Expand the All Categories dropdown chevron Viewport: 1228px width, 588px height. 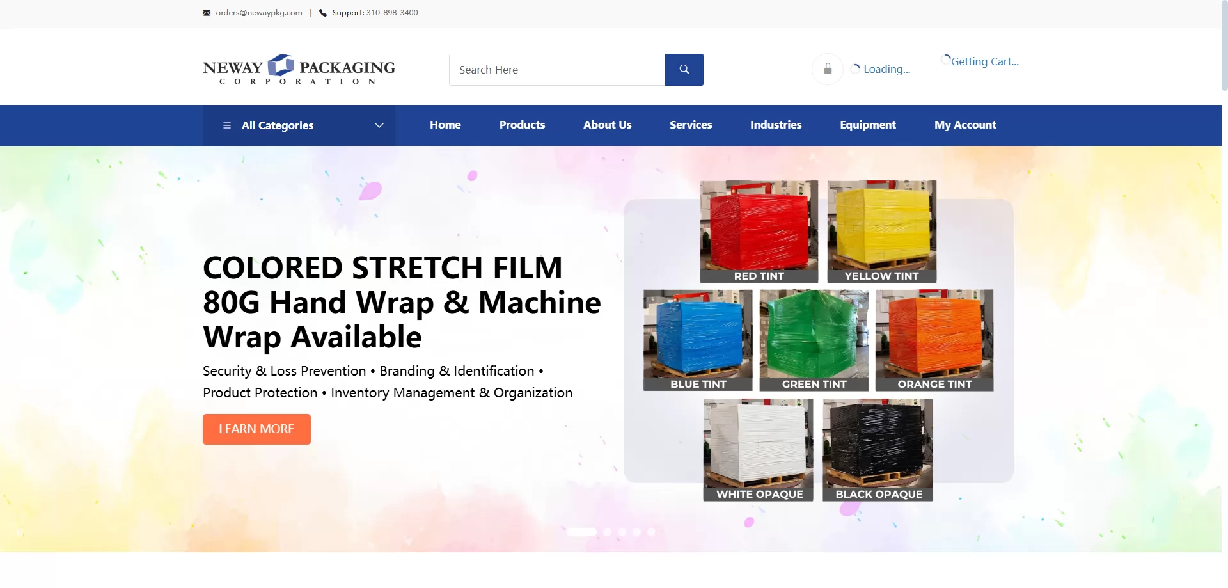click(x=379, y=125)
